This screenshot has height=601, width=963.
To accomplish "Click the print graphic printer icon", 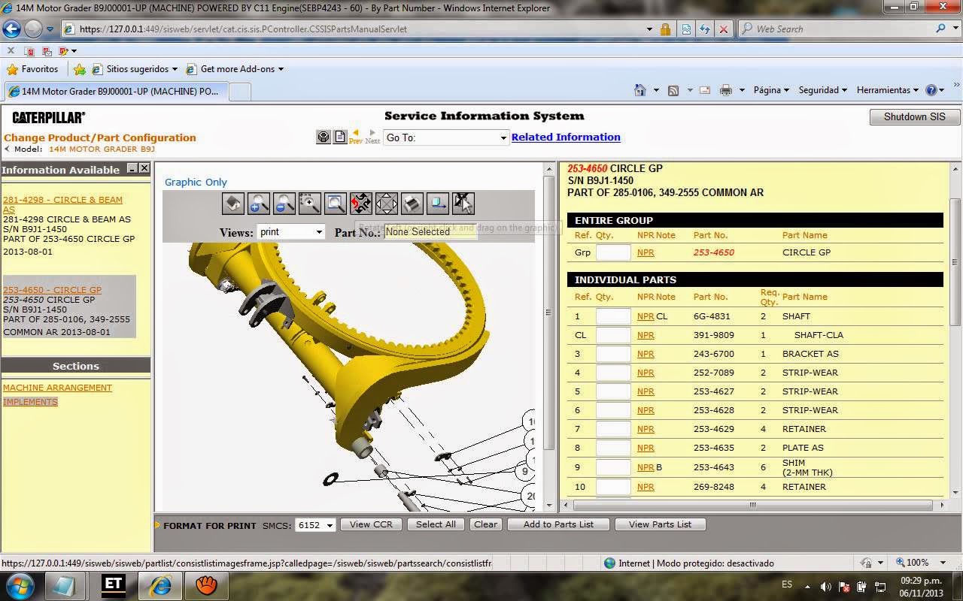I will 412,203.
